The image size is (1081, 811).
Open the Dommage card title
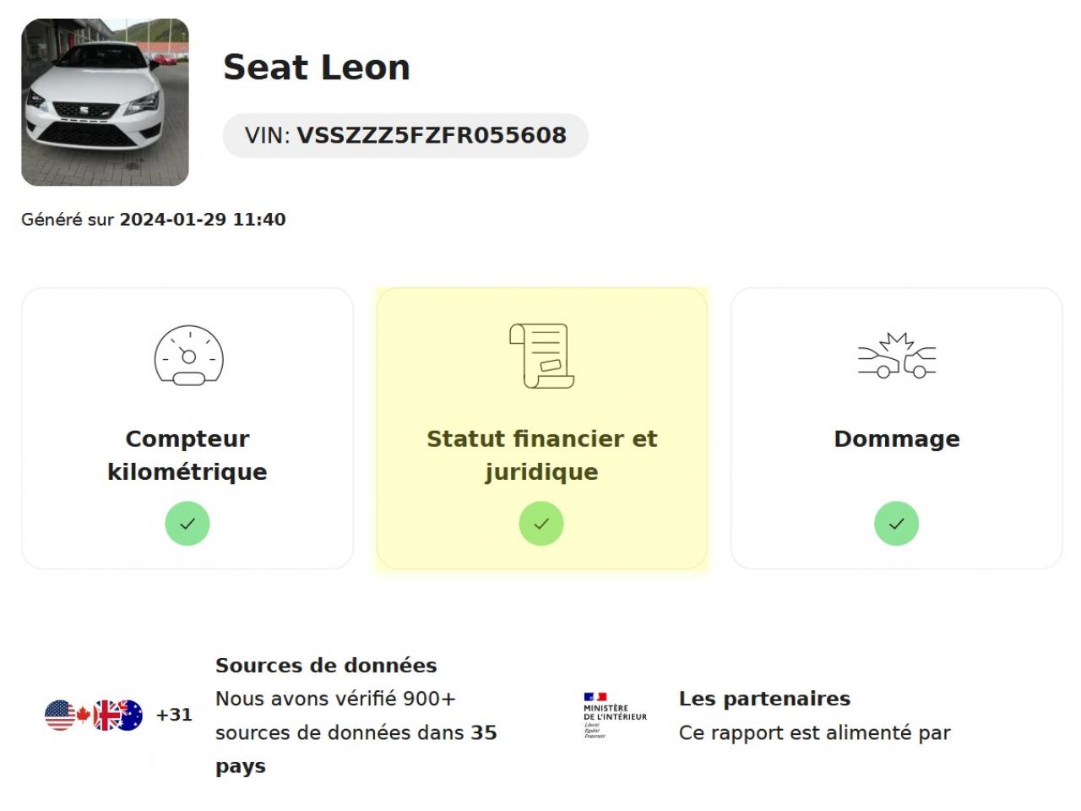tap(897, 439)
